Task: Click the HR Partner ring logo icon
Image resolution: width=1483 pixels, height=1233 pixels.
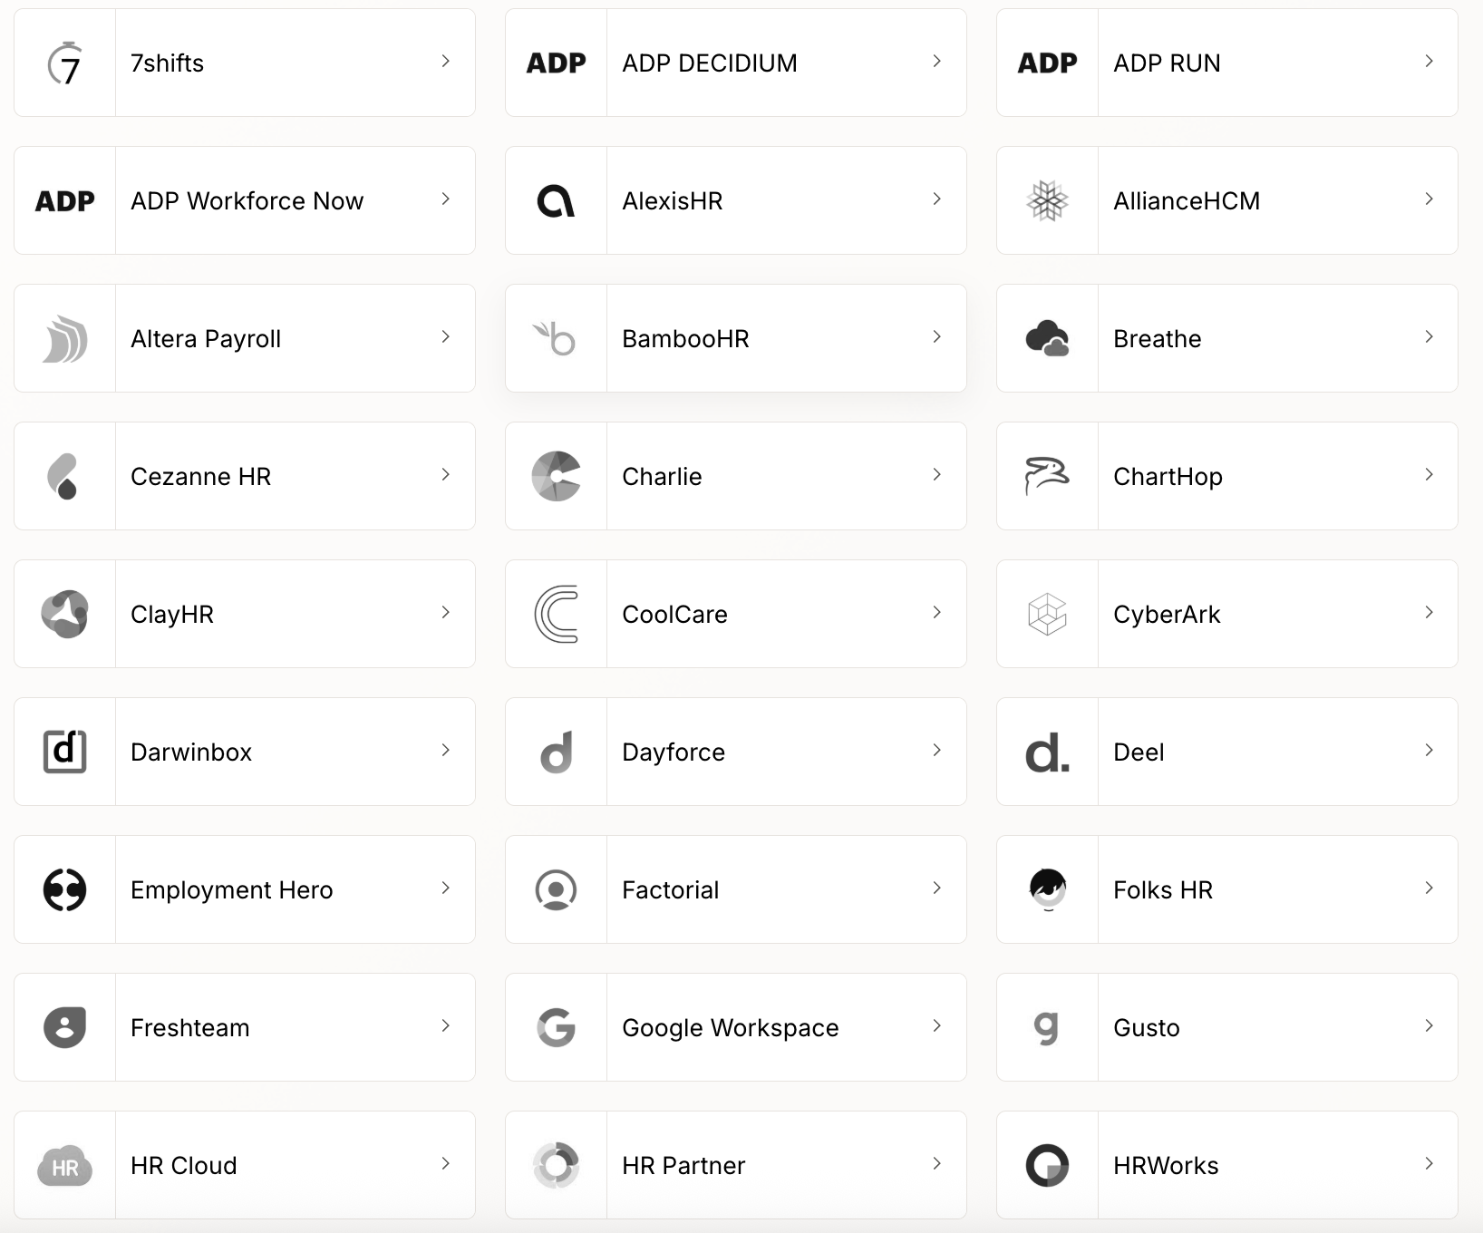Action: (x=556, y=1166)
